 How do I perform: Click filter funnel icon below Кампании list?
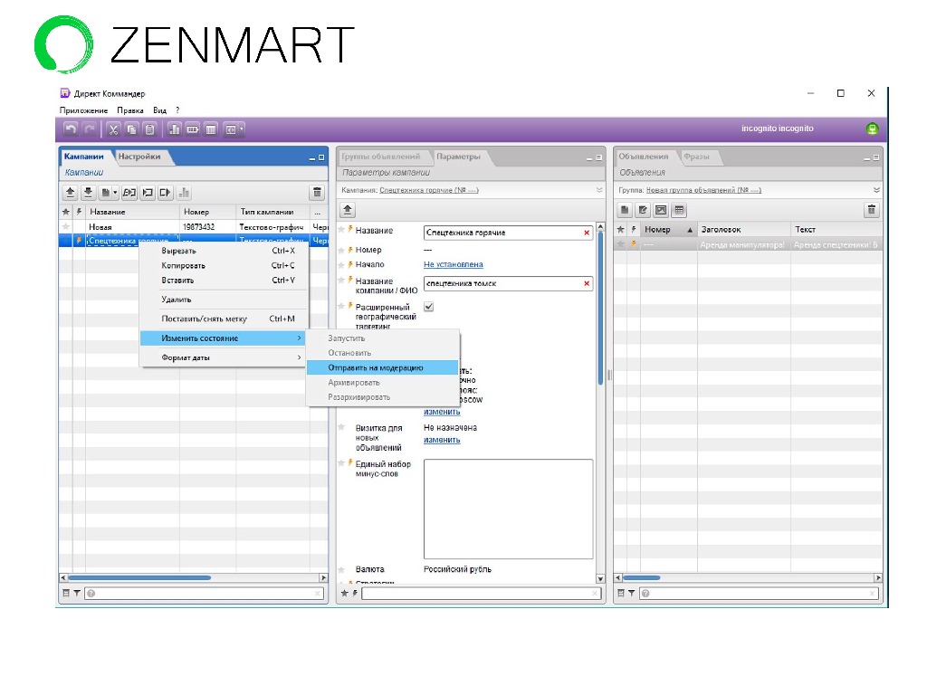coord(77,593)
